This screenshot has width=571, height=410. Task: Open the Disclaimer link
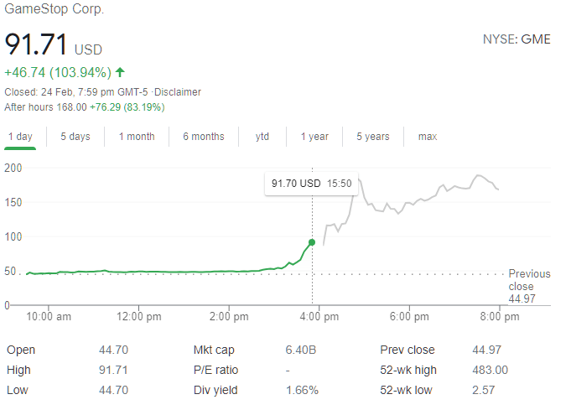point(178,92)
